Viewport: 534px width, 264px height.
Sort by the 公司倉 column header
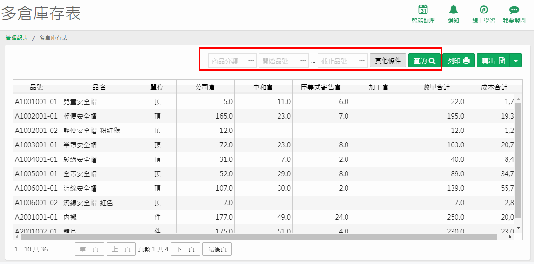pos(205,87)
